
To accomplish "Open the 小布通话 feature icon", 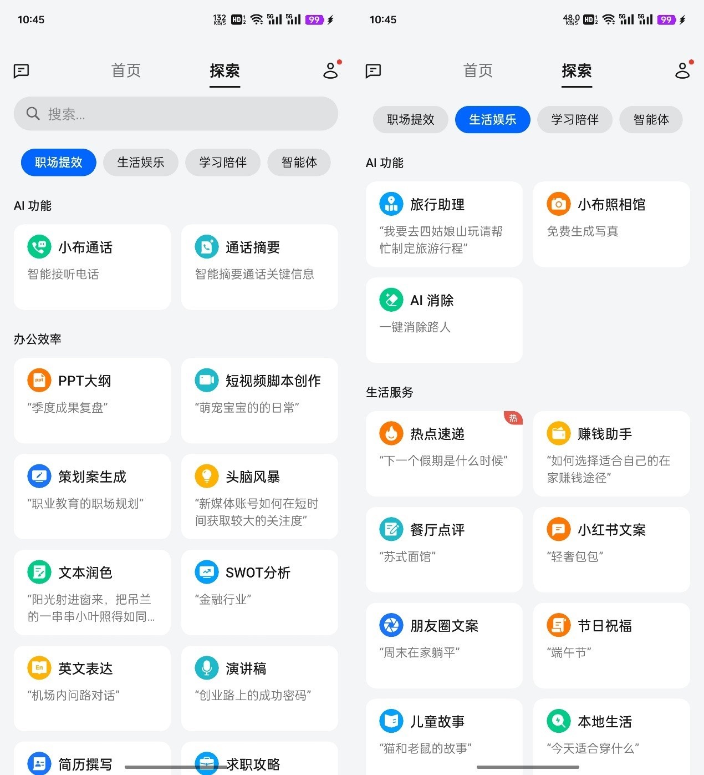I will coord(38,247).
